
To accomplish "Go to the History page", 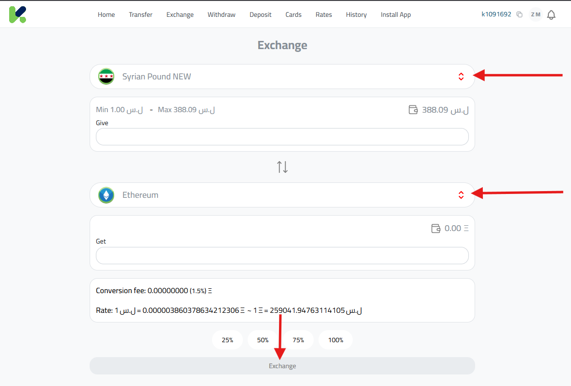I will tap(356, 14).
